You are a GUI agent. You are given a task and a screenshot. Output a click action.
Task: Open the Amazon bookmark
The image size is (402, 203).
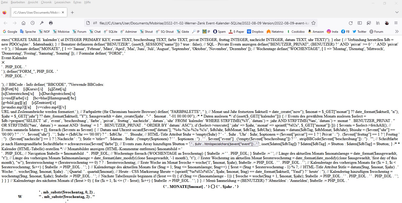pyautogui.click(x=316, y=32)
